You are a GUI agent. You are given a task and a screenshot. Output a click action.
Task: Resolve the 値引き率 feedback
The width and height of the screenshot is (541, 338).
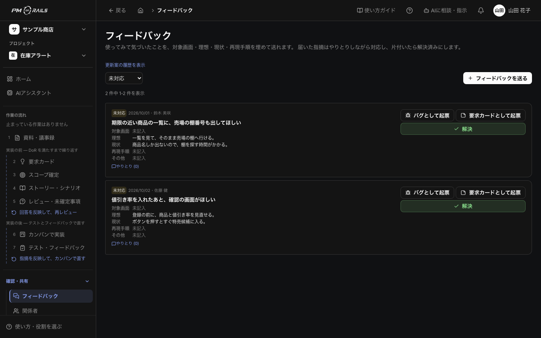(463, 206)
